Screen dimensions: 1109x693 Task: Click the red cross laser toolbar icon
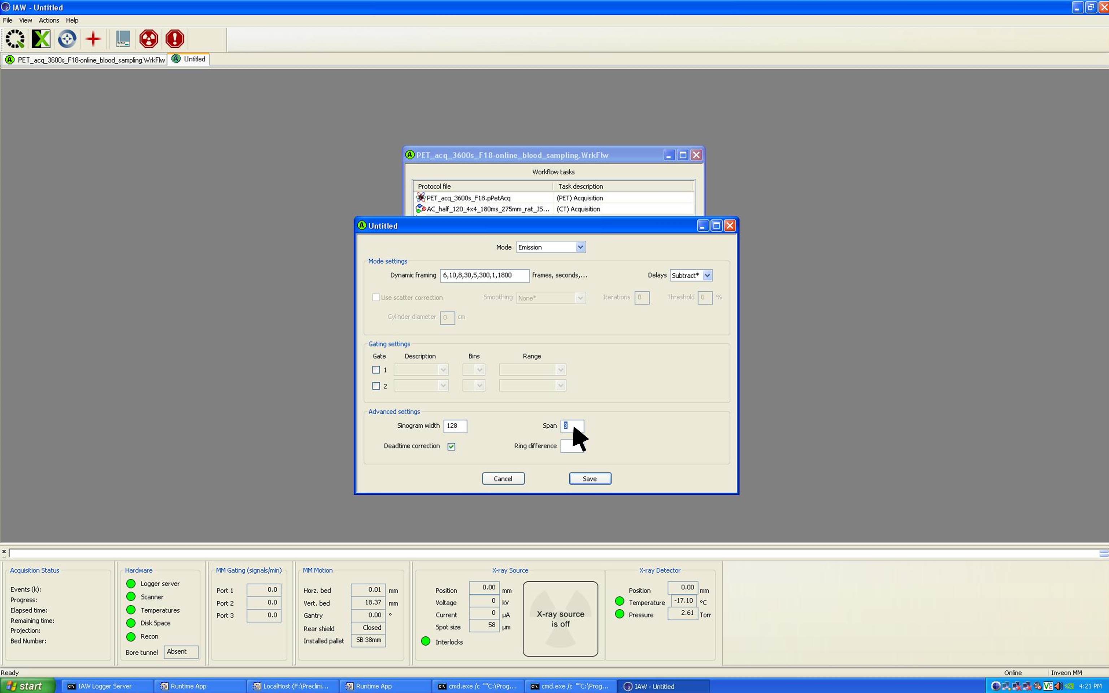coord(93,39)
